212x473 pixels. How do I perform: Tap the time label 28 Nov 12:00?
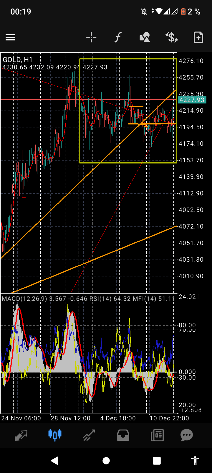[x=70, y=418]
